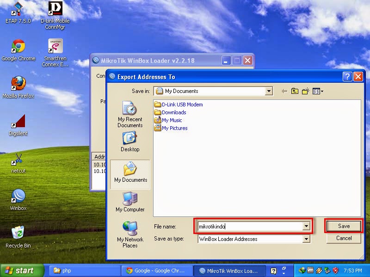Click the vm tray icon
The height and width of the screenshot is (277, 370).
point(310,271)
